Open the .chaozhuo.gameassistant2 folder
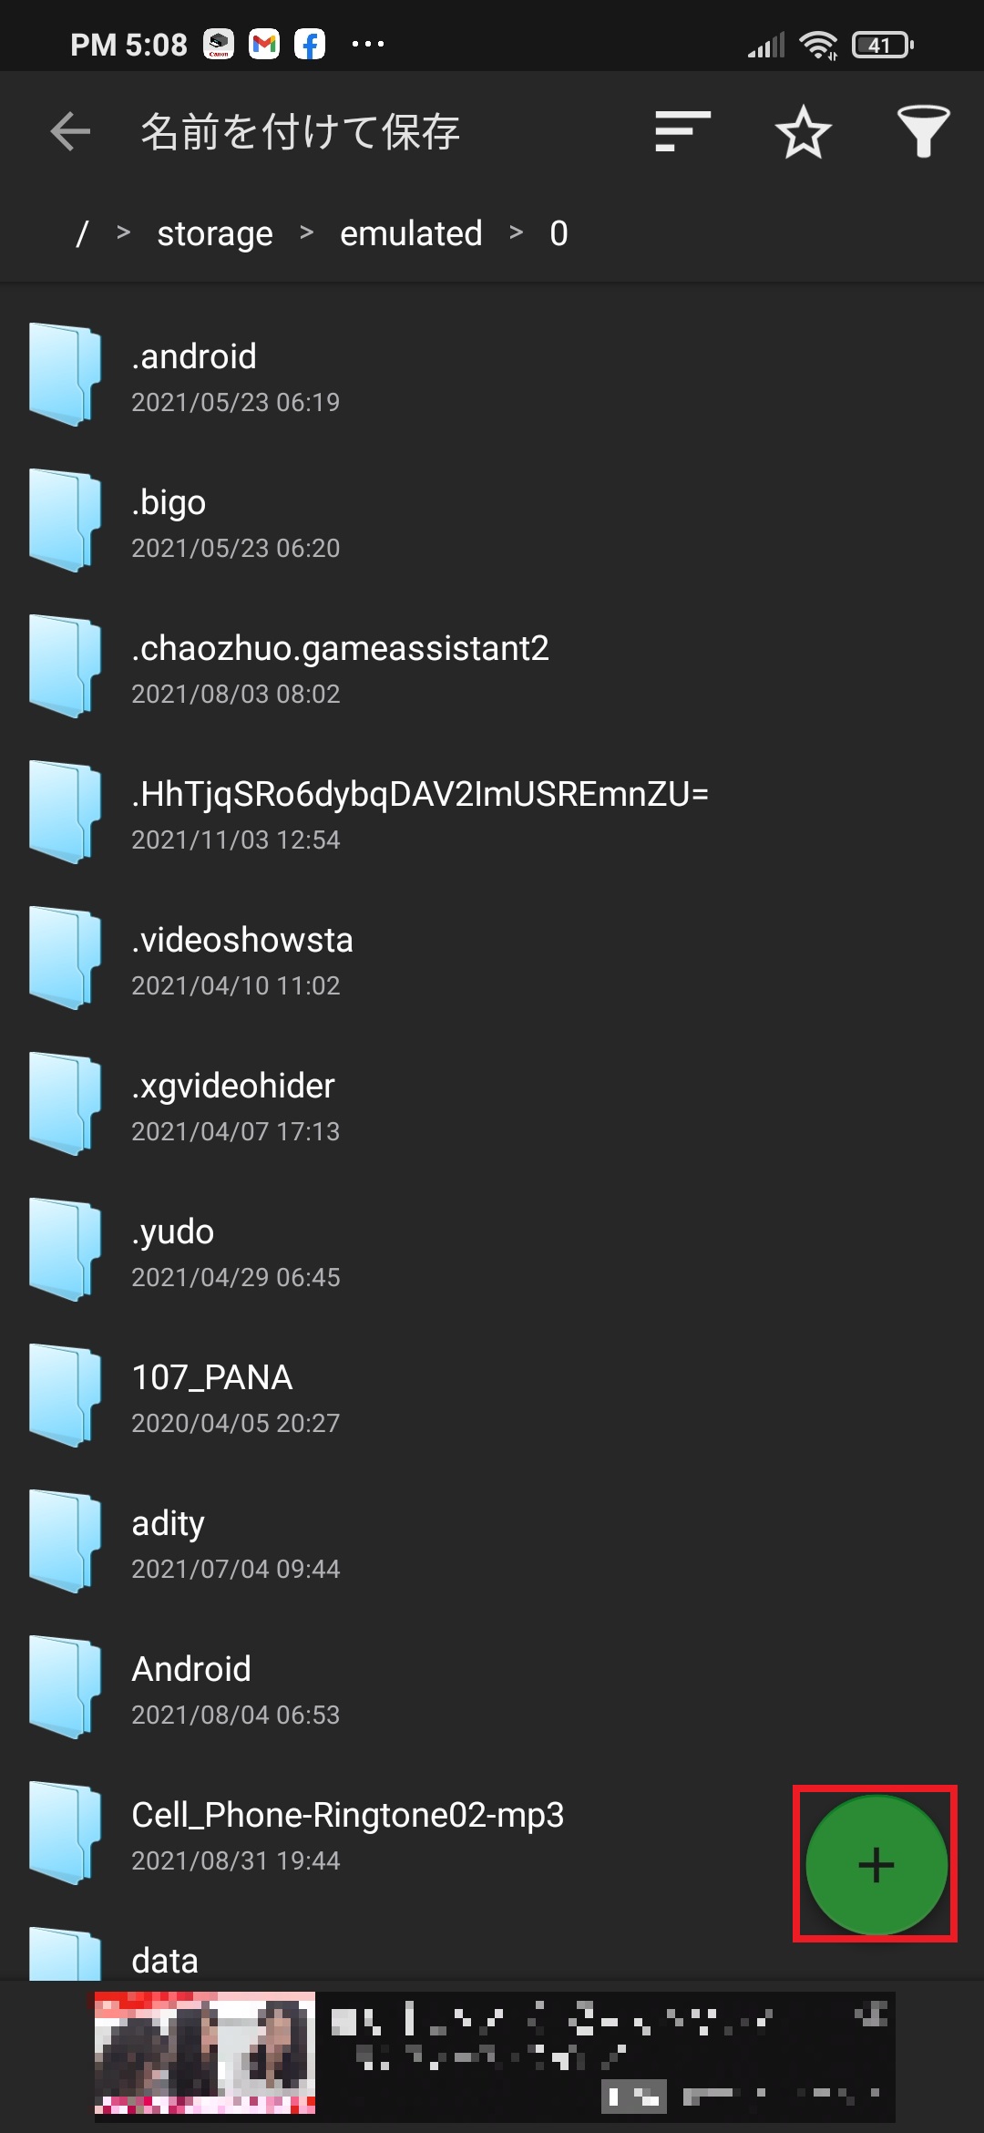This screenshot has height=2133, width=984. coord(492,666)
